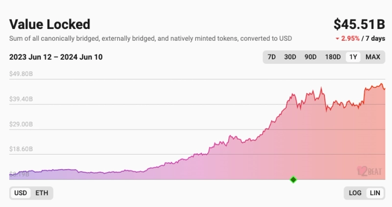This screenshot has height=207, width=392.
Task: Choose the 180D range option
Action: coord(333,57)
